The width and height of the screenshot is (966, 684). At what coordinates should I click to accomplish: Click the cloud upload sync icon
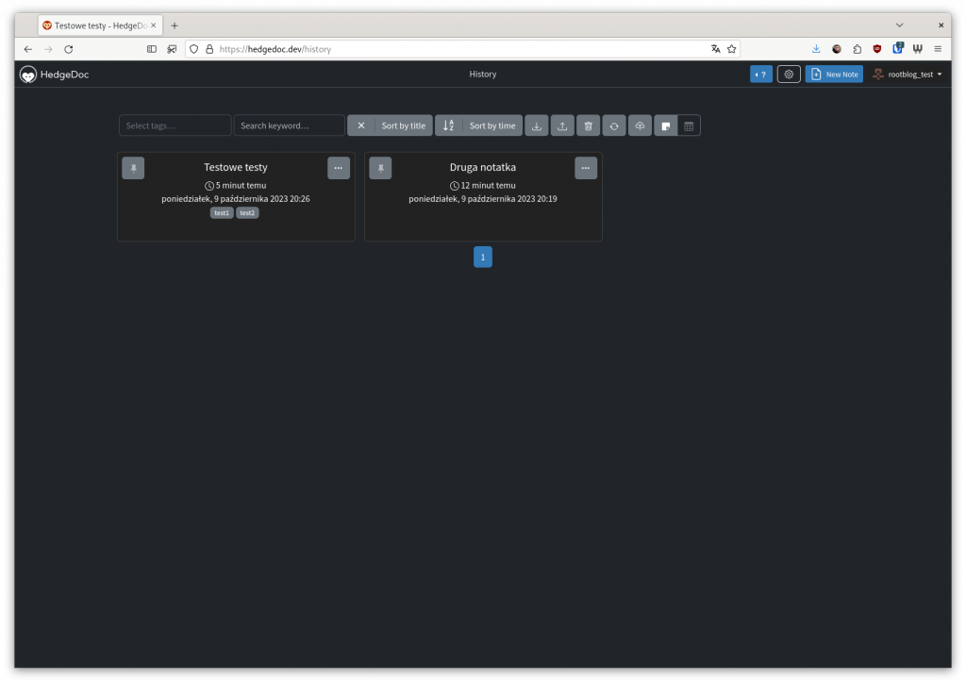[x=640, y=125]
